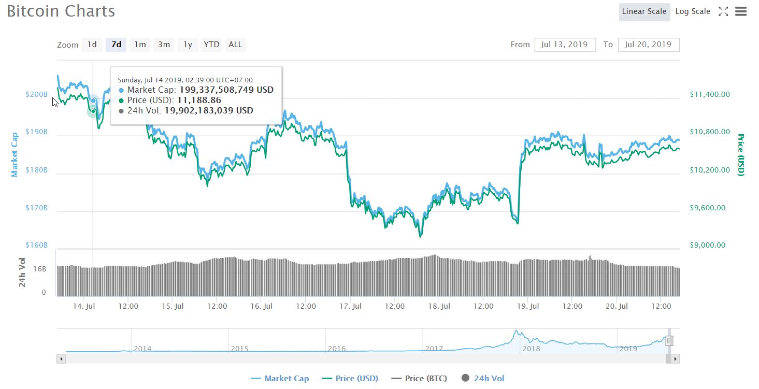Edit the From date field
The height and width of the screenshot is (389, 759).
pos(565,45)
